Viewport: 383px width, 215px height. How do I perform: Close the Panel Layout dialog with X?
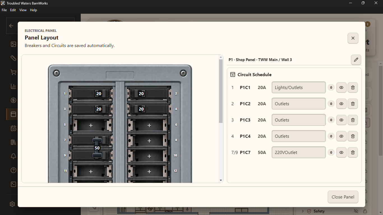pyautogui.click(x=353, y=38)
